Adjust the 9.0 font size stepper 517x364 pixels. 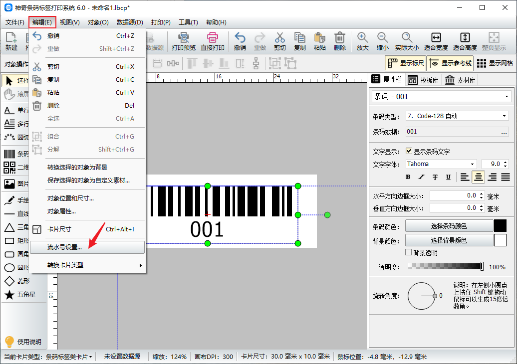[x=506, y=164]
